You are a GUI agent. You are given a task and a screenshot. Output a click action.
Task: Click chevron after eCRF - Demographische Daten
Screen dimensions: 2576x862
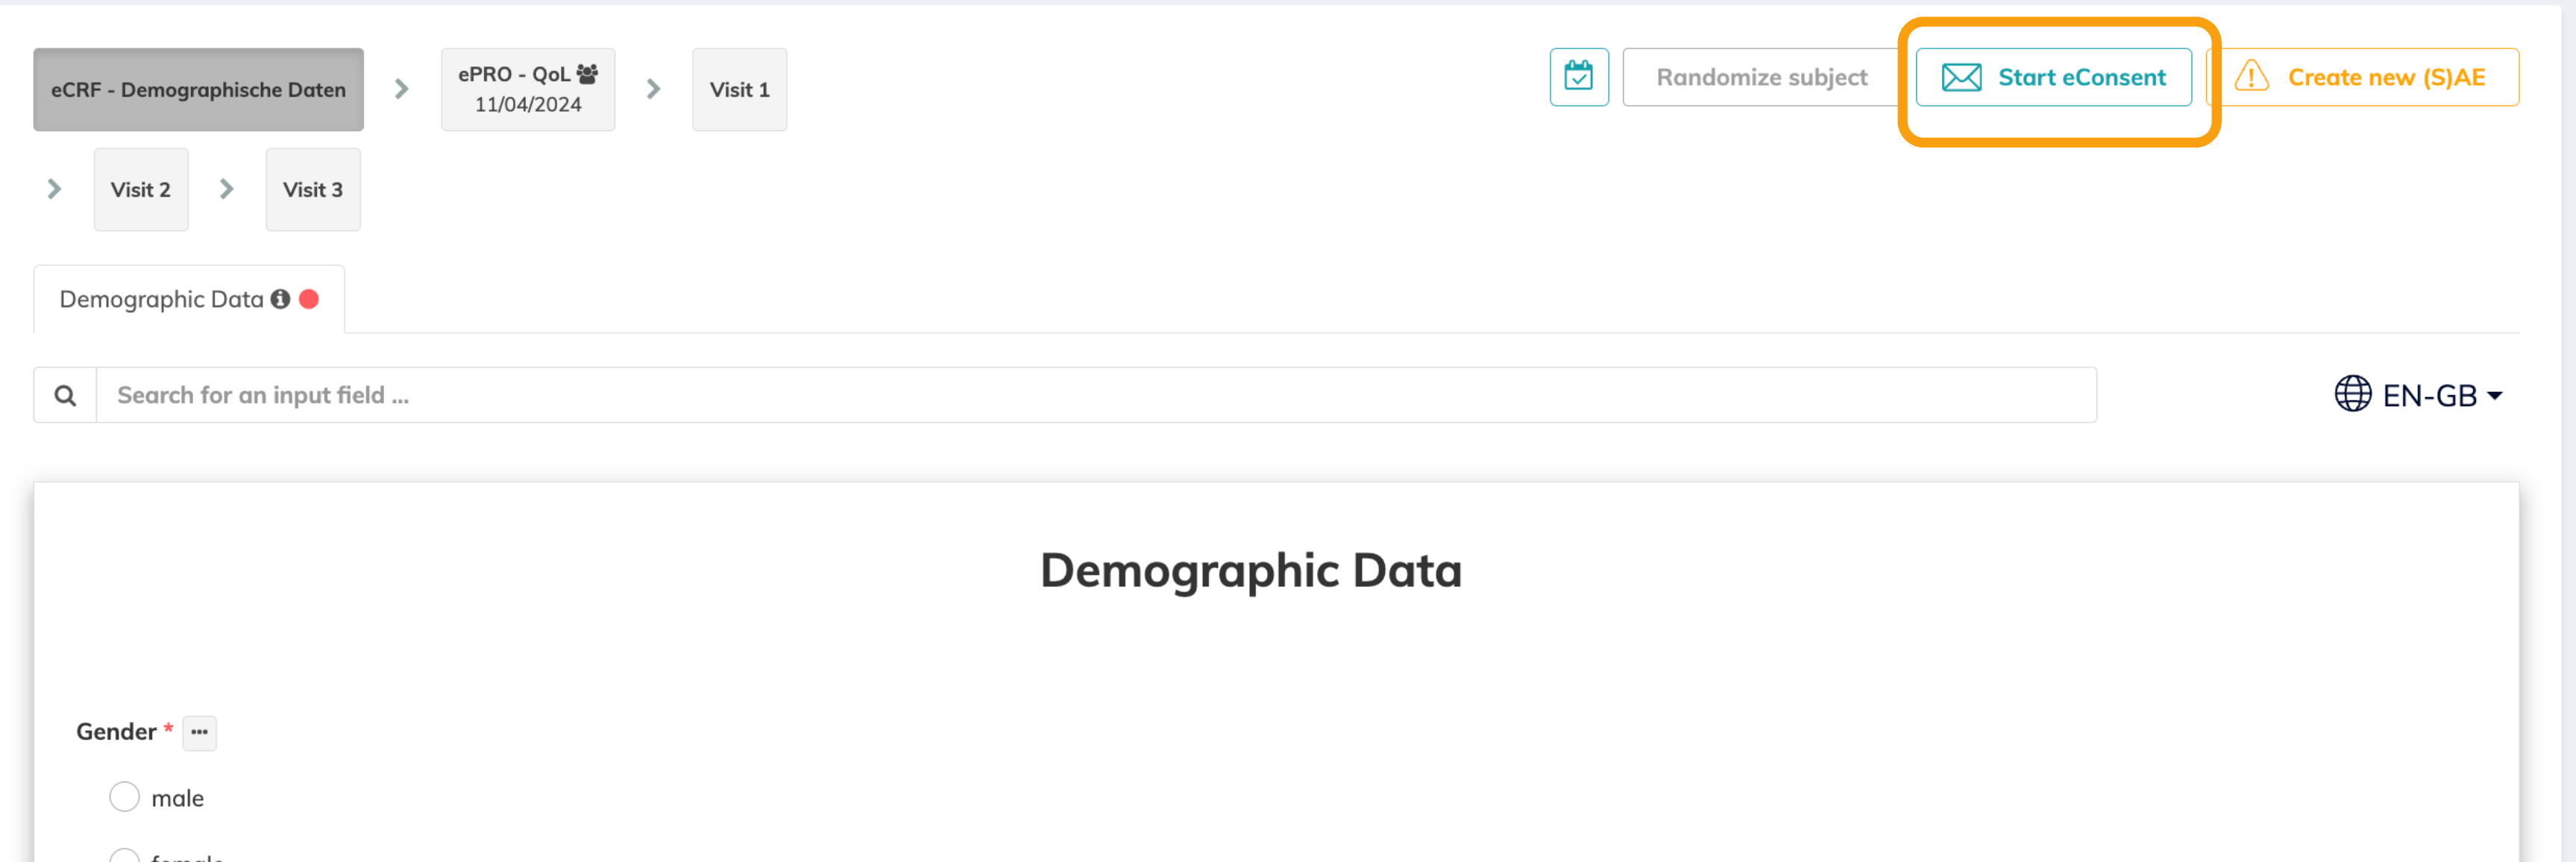coord(401,89)
